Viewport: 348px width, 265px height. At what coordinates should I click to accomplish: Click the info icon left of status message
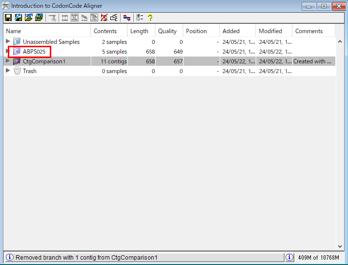tap(9, 257)
